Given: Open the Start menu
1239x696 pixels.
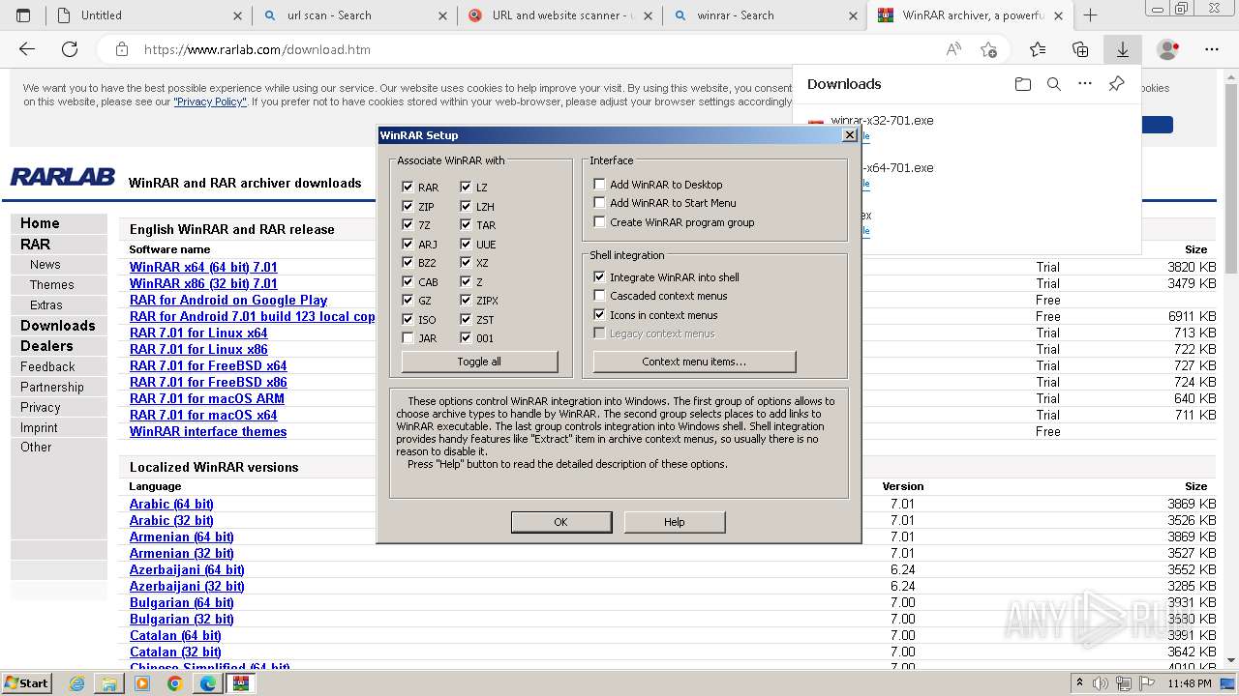Looking at the screenshot, I should (26, 683).
